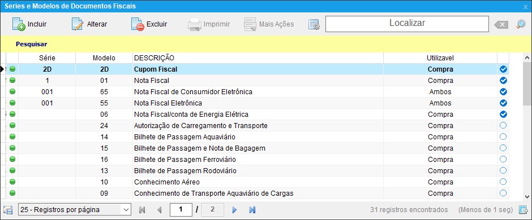
Task: Click green dot for Bilhete de Passagem e Nota de Bagagem
Action: [x=12, y=148]
